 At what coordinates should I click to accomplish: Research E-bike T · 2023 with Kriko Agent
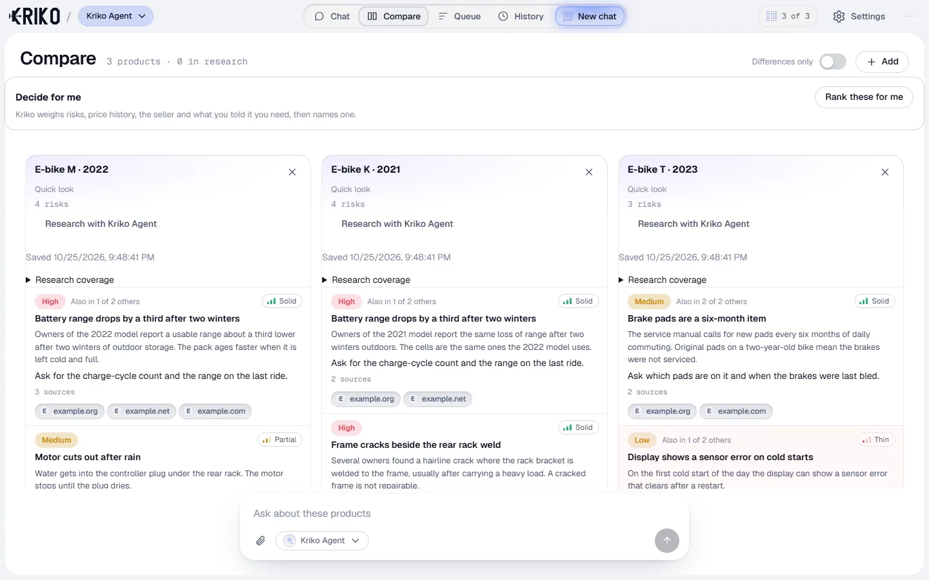point(694,224)
